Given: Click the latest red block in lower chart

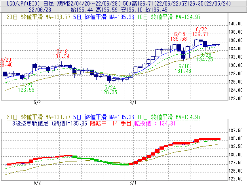Looking at the screenshot, I should [x=210, y=139].
